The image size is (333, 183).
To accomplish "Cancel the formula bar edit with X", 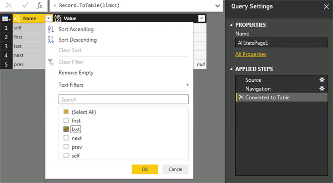I will coord(9,5).
